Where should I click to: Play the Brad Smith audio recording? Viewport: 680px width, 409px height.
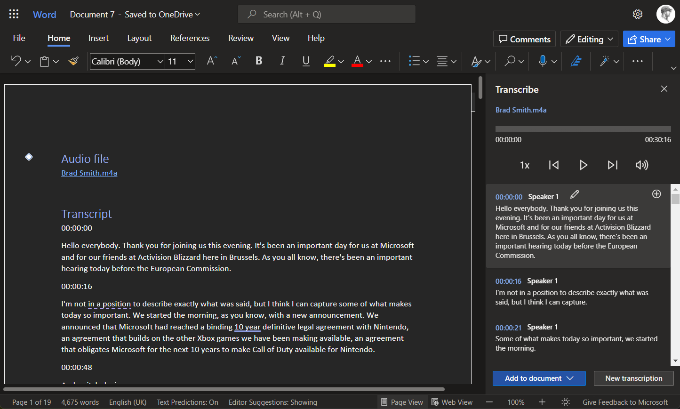click(584, 165)
